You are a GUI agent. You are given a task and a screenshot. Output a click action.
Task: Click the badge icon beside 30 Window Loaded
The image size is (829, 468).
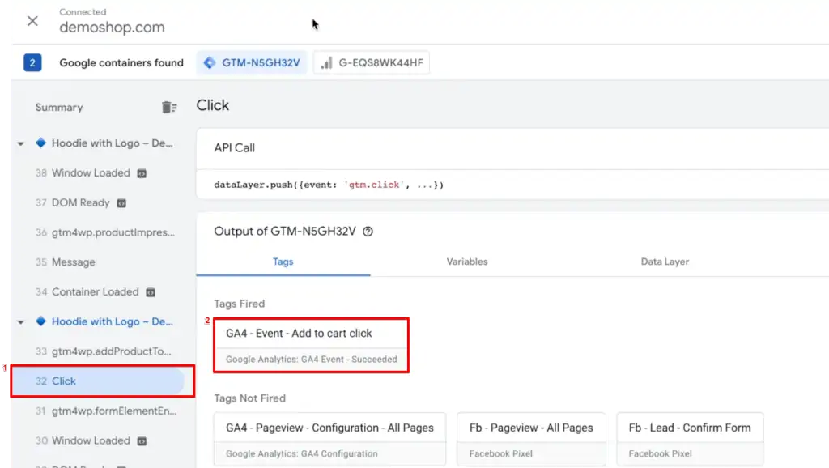pos(140,440)
